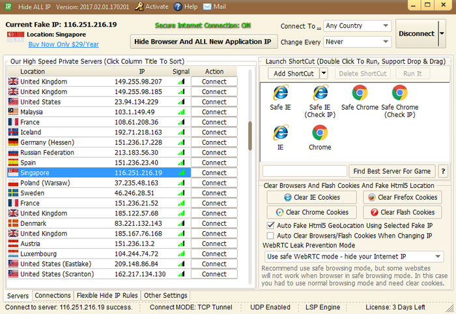Switch to the Servers tab
Screen dimensions: 456x314
click(x=18, y=296)
